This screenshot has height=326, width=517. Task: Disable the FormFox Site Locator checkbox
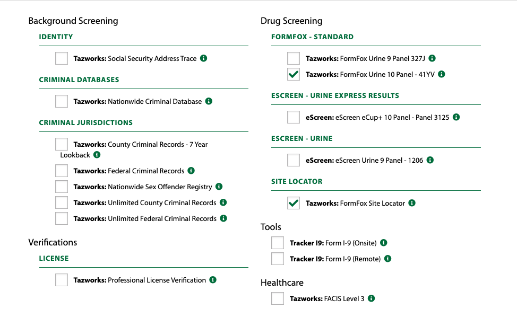[x=294, y=203]
